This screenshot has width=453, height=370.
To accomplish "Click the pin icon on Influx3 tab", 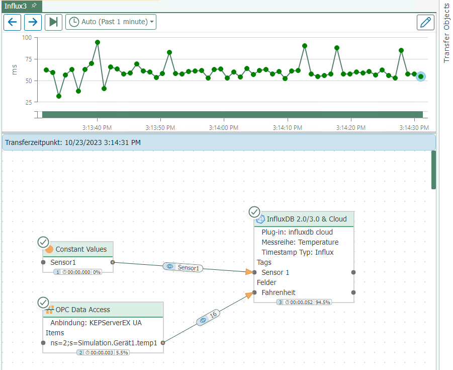I will click(x=34, y=6).
